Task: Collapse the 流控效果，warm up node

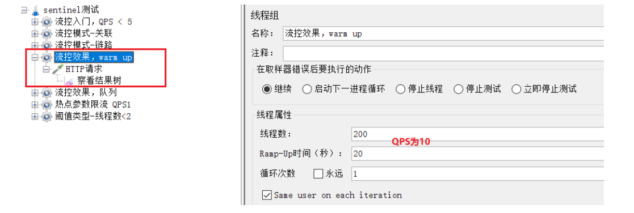Action: (x=35, y=58)
